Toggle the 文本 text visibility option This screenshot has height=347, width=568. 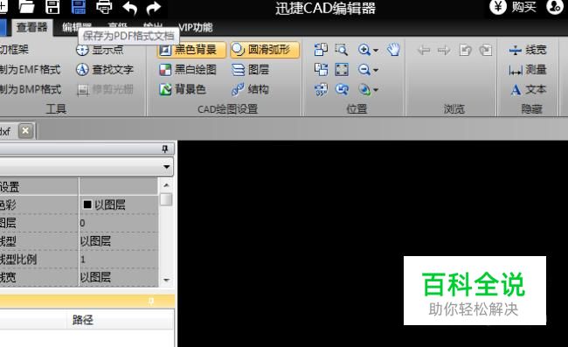(528, 89)
